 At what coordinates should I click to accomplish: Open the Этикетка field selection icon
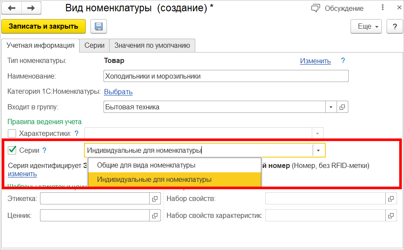154,199
